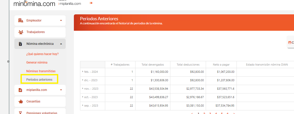Open Nóminas transmitidas page
Screen dimensions: 294x114
pos(41,71)
